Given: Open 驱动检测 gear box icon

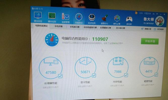Looking at the screenshot, I should (x=92, y=17).
